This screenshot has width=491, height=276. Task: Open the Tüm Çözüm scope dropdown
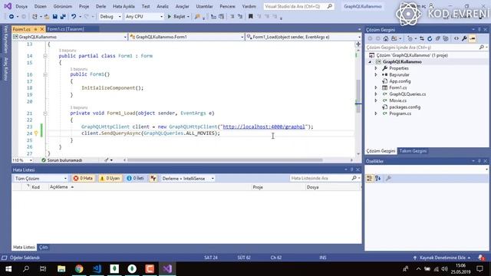click(x=41, y=179)
